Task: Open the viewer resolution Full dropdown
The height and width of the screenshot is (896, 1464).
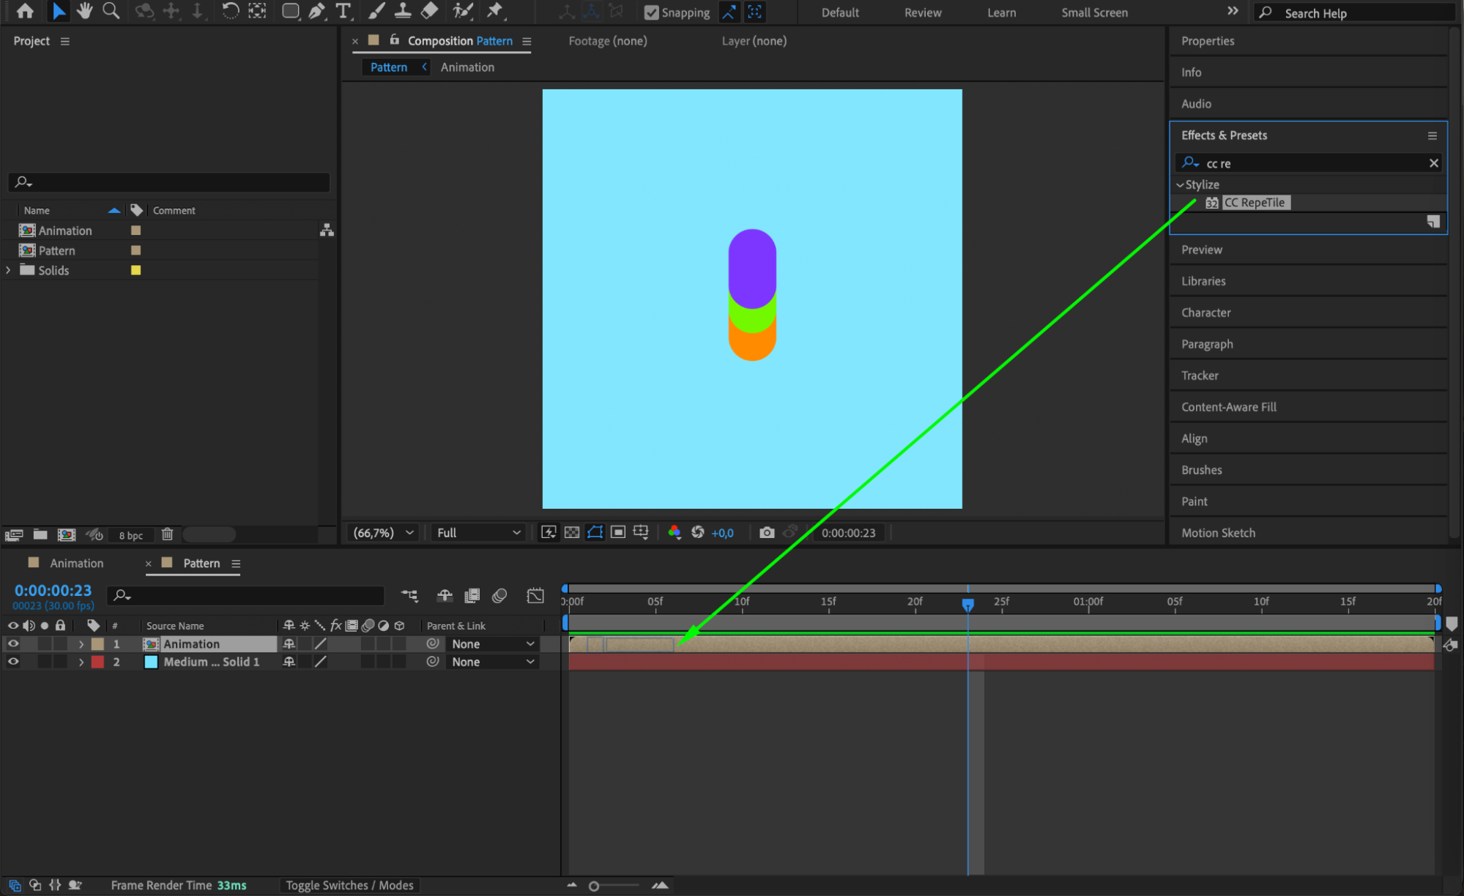Action: click(478, 533)
